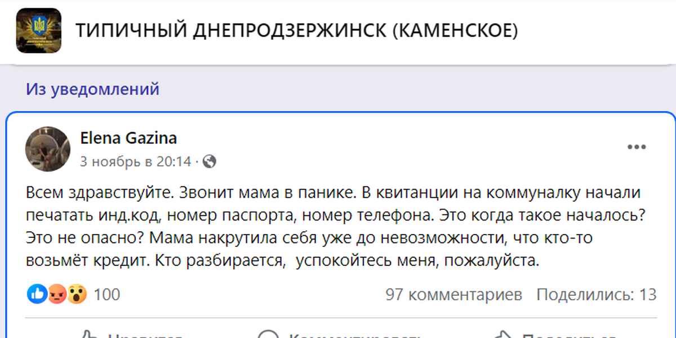The height and width of the screenshot is (338, 676).
Task: Click the '3 ноябрь в 20:14' timestamp
Action: pos(135,162)
